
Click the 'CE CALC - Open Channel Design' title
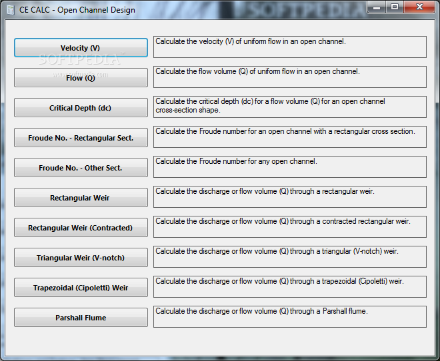pyautogui.click(x=77, y=10)
